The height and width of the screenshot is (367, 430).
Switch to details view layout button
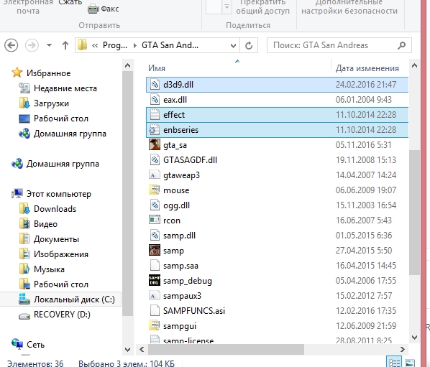[x=394, y=363]
